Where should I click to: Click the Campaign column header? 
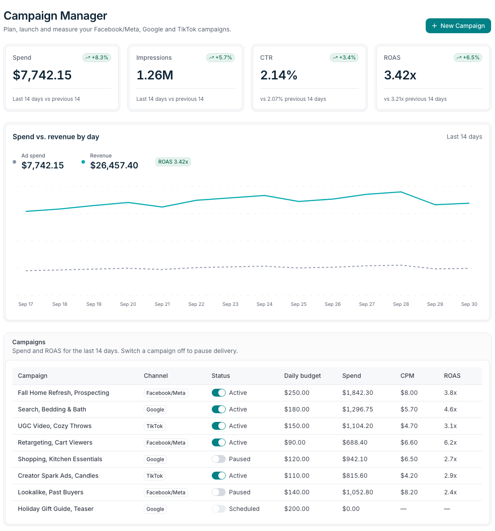33,376
